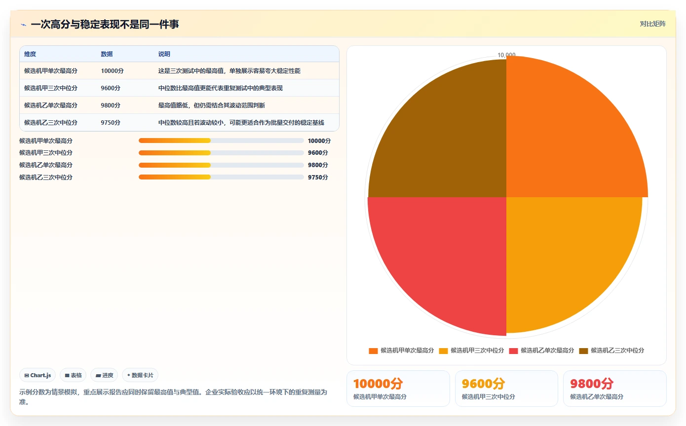This screenshot has height=426, width=686.
Task: Click the 10000分 data card
Action: (x=398, y=389)
